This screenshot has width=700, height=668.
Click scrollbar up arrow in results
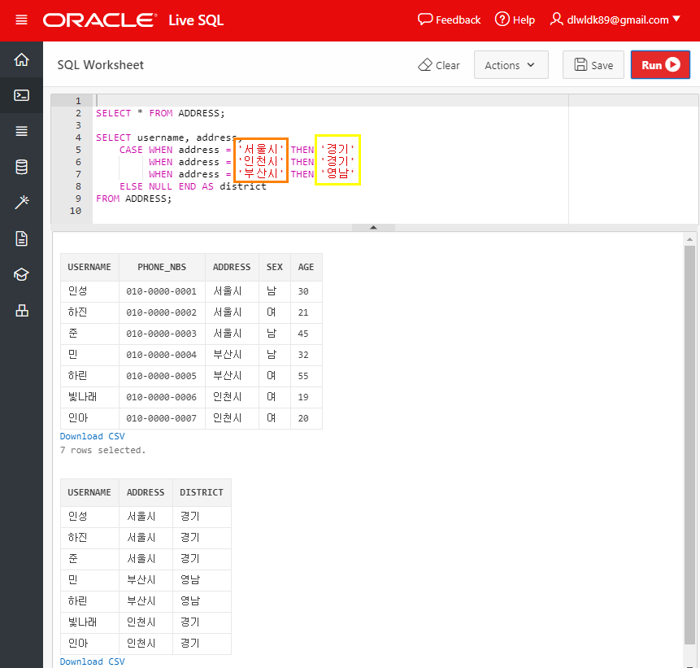pos(689,240)
